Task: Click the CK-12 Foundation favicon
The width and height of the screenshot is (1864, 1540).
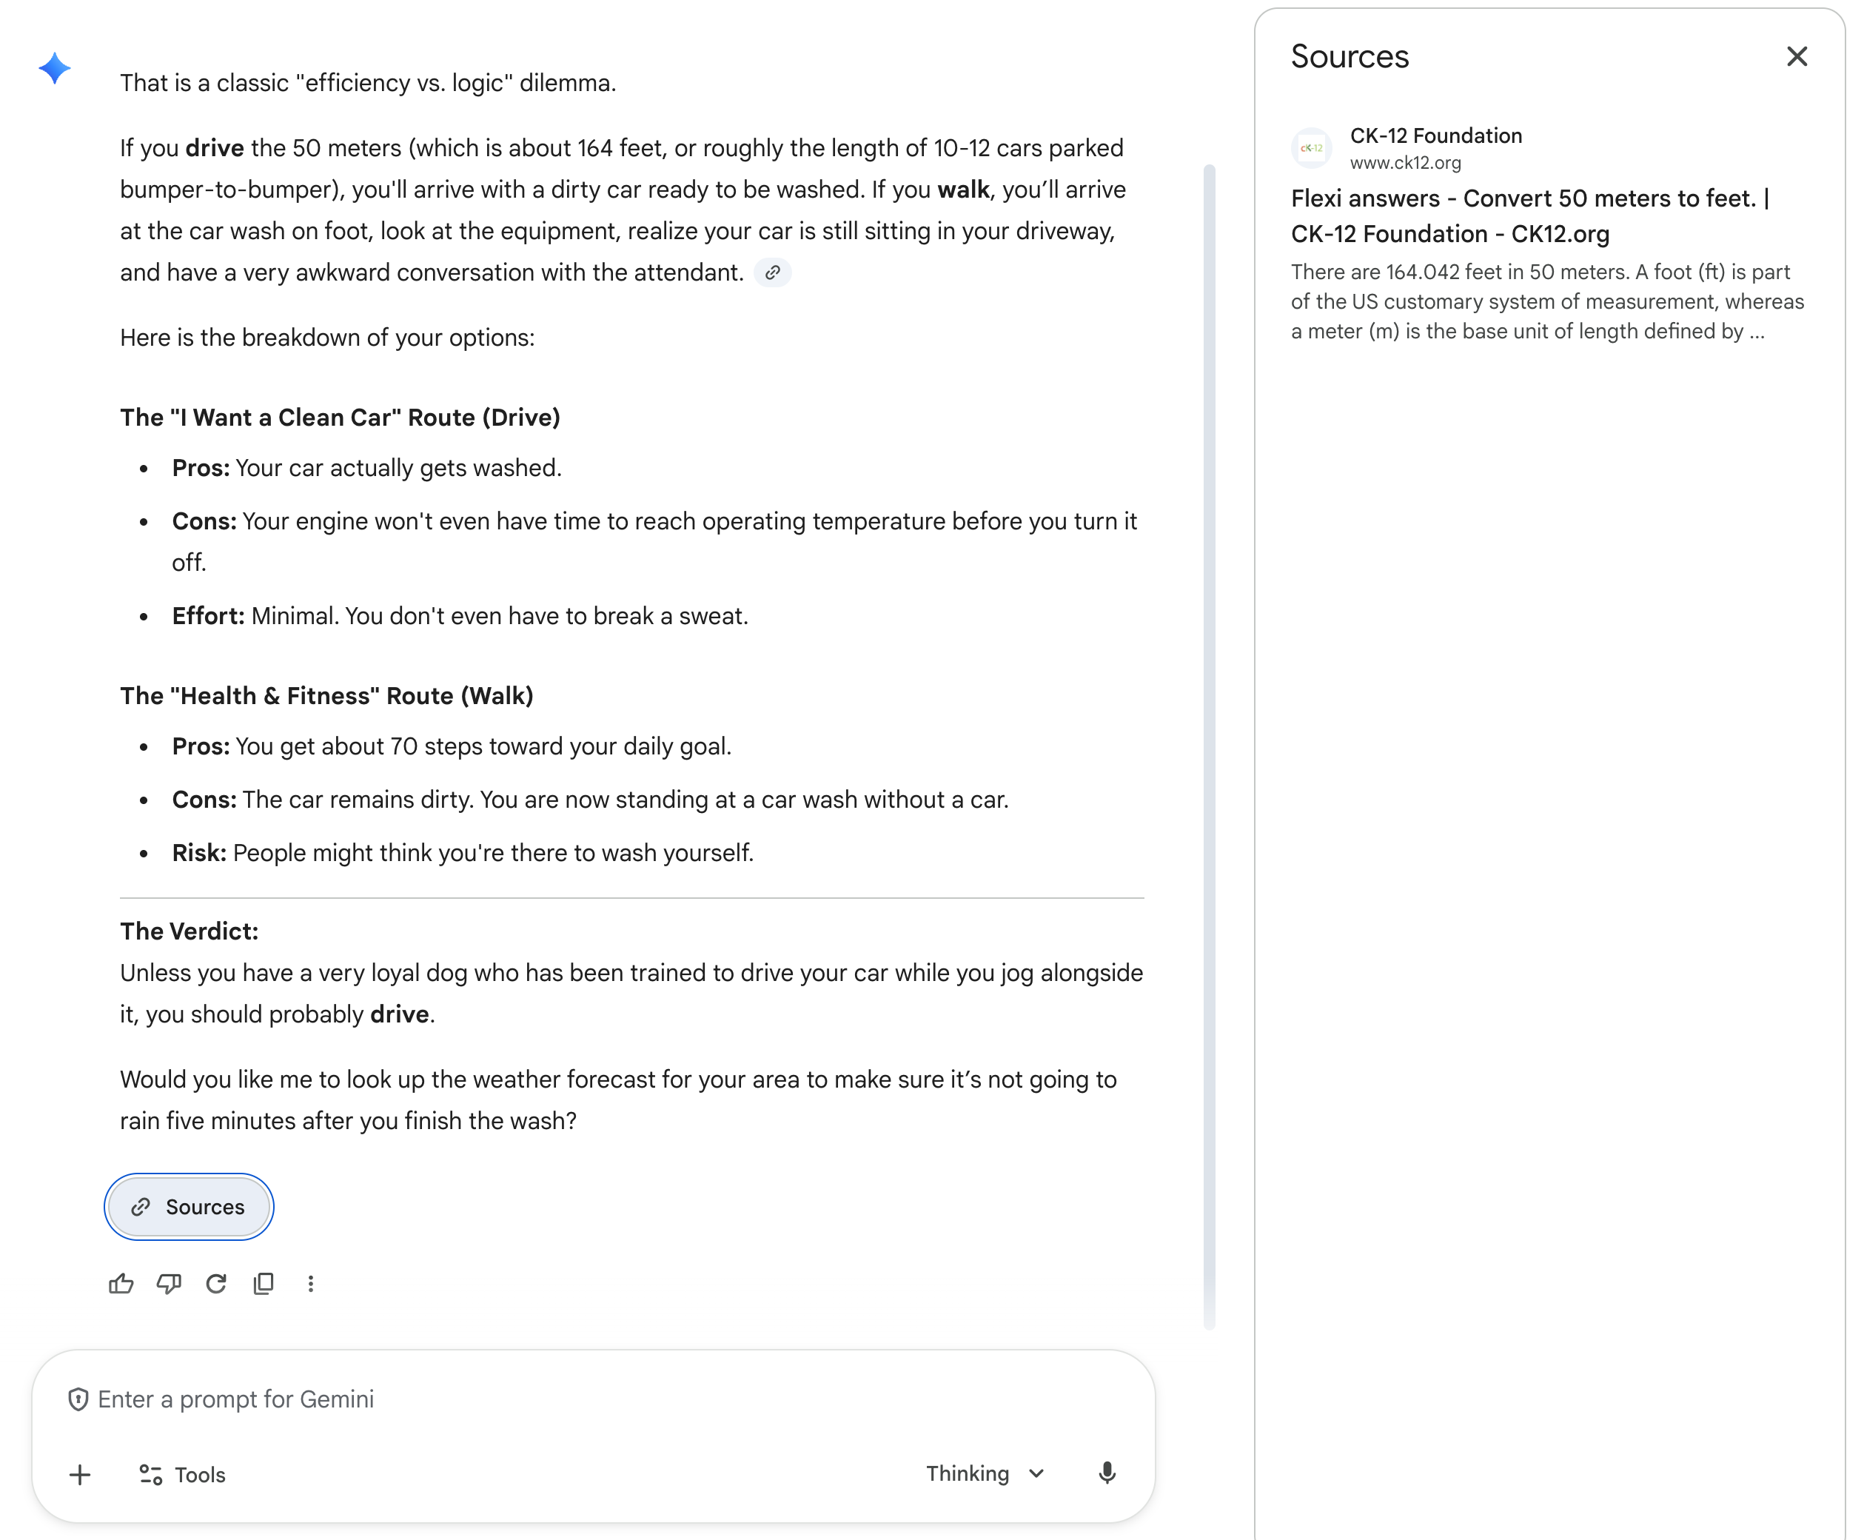Action: tap(1312, 148)
